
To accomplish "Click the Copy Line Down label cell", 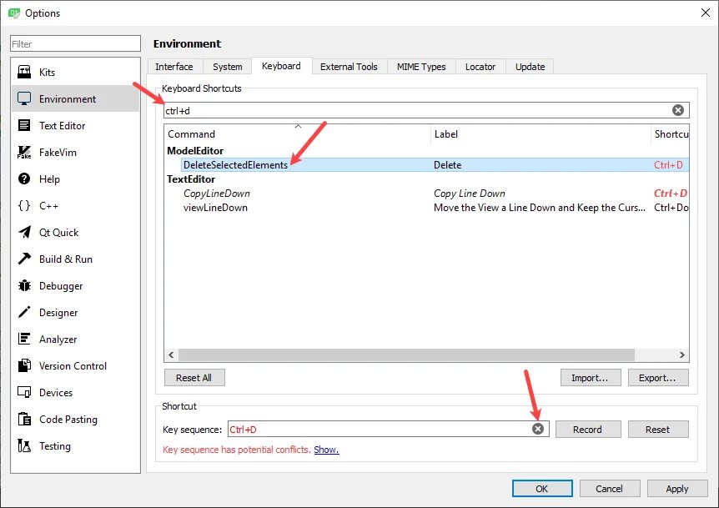I will tap(469, 193).
